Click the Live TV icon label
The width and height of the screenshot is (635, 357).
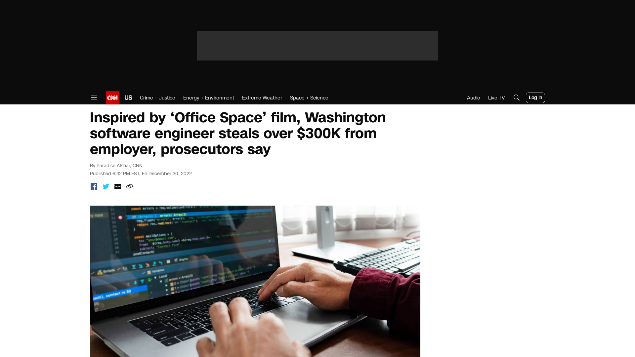496,98
